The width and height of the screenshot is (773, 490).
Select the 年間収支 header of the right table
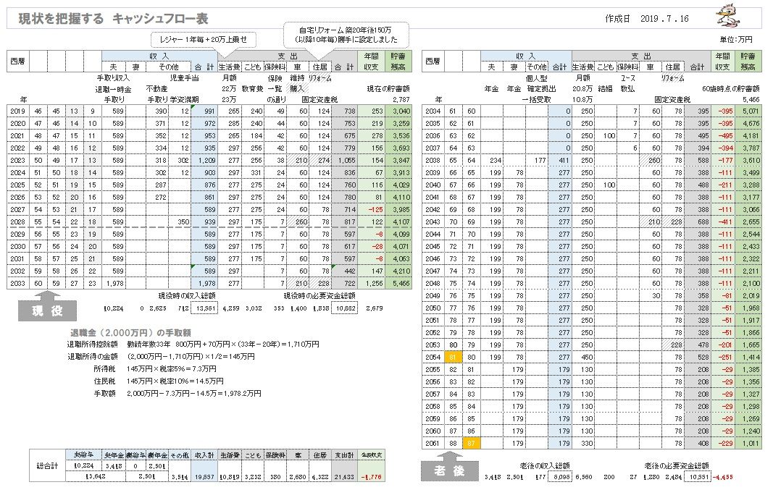[x=722, y=61]
